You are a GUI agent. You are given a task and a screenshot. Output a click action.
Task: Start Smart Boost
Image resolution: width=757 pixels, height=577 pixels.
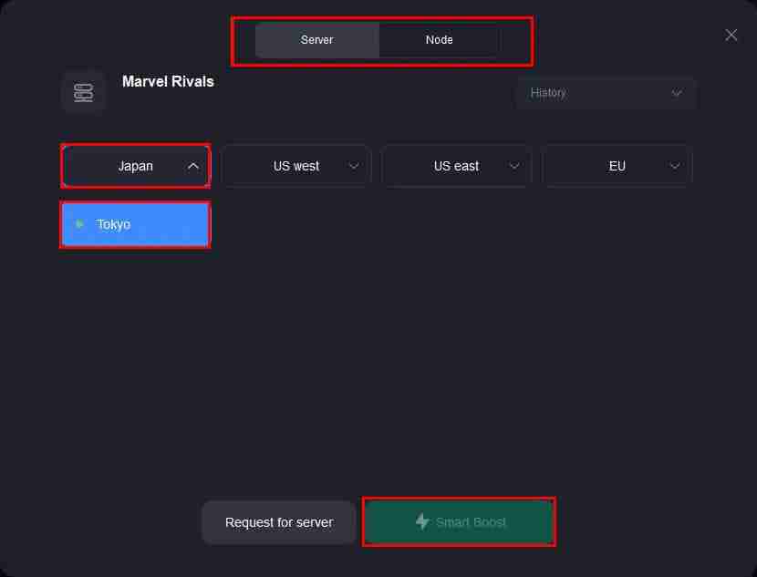point(459,522)
